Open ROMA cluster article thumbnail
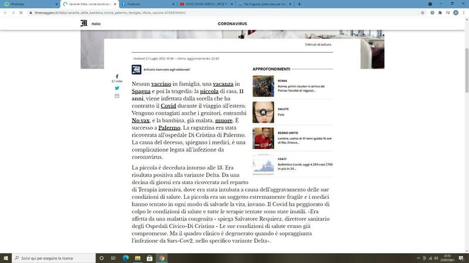This screenshot has height=263, width=469. [x=263, y=86]
